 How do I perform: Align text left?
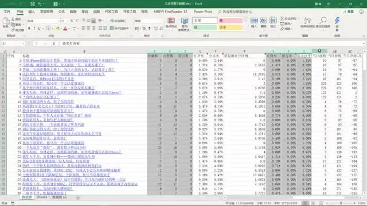click(x=84, y=28)
